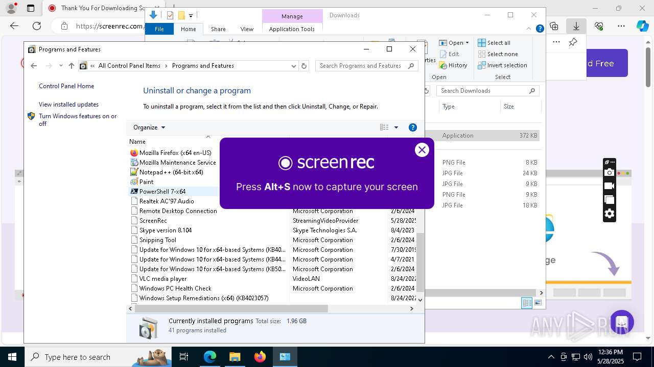Open Edge settings and more menu
Screen dimensions: 654x367
coord(621,26)
